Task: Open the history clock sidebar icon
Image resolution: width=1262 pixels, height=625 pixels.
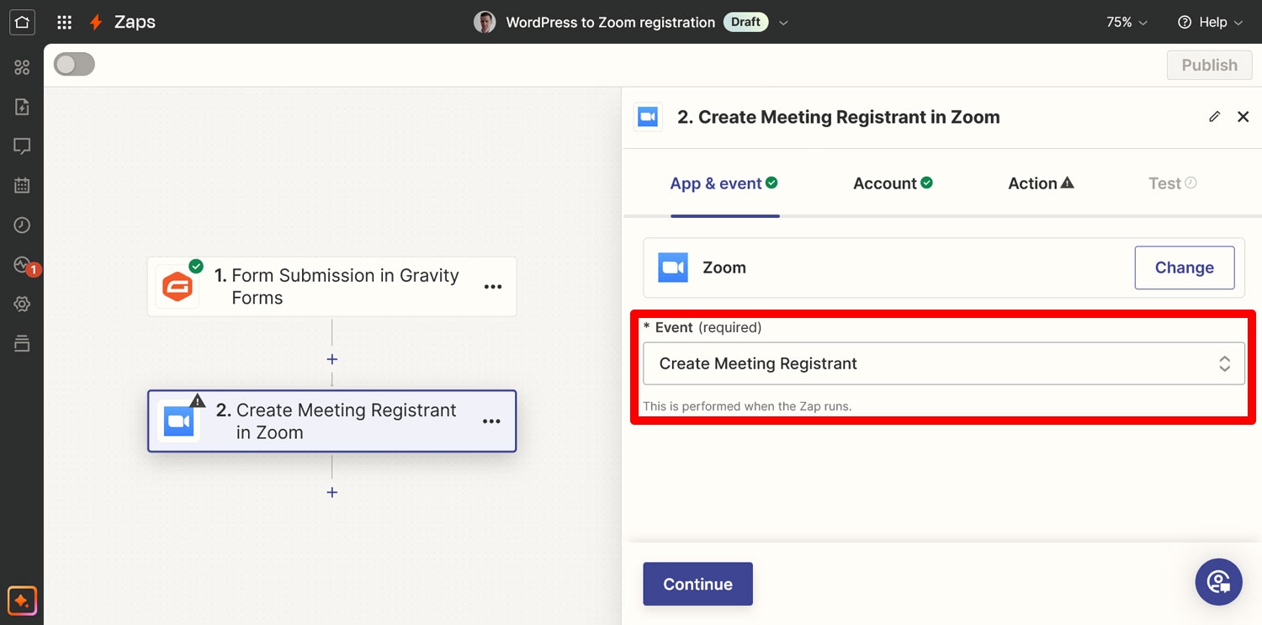Action: coord(22,225)
